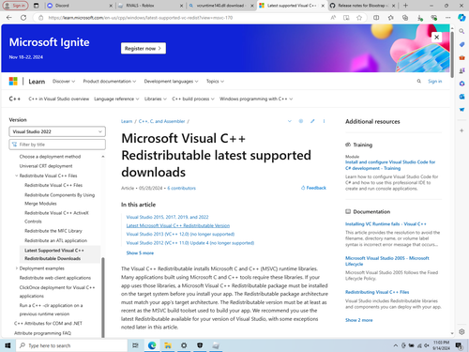
Task: Expand the Libraries menu
Action: pos(156,99)
